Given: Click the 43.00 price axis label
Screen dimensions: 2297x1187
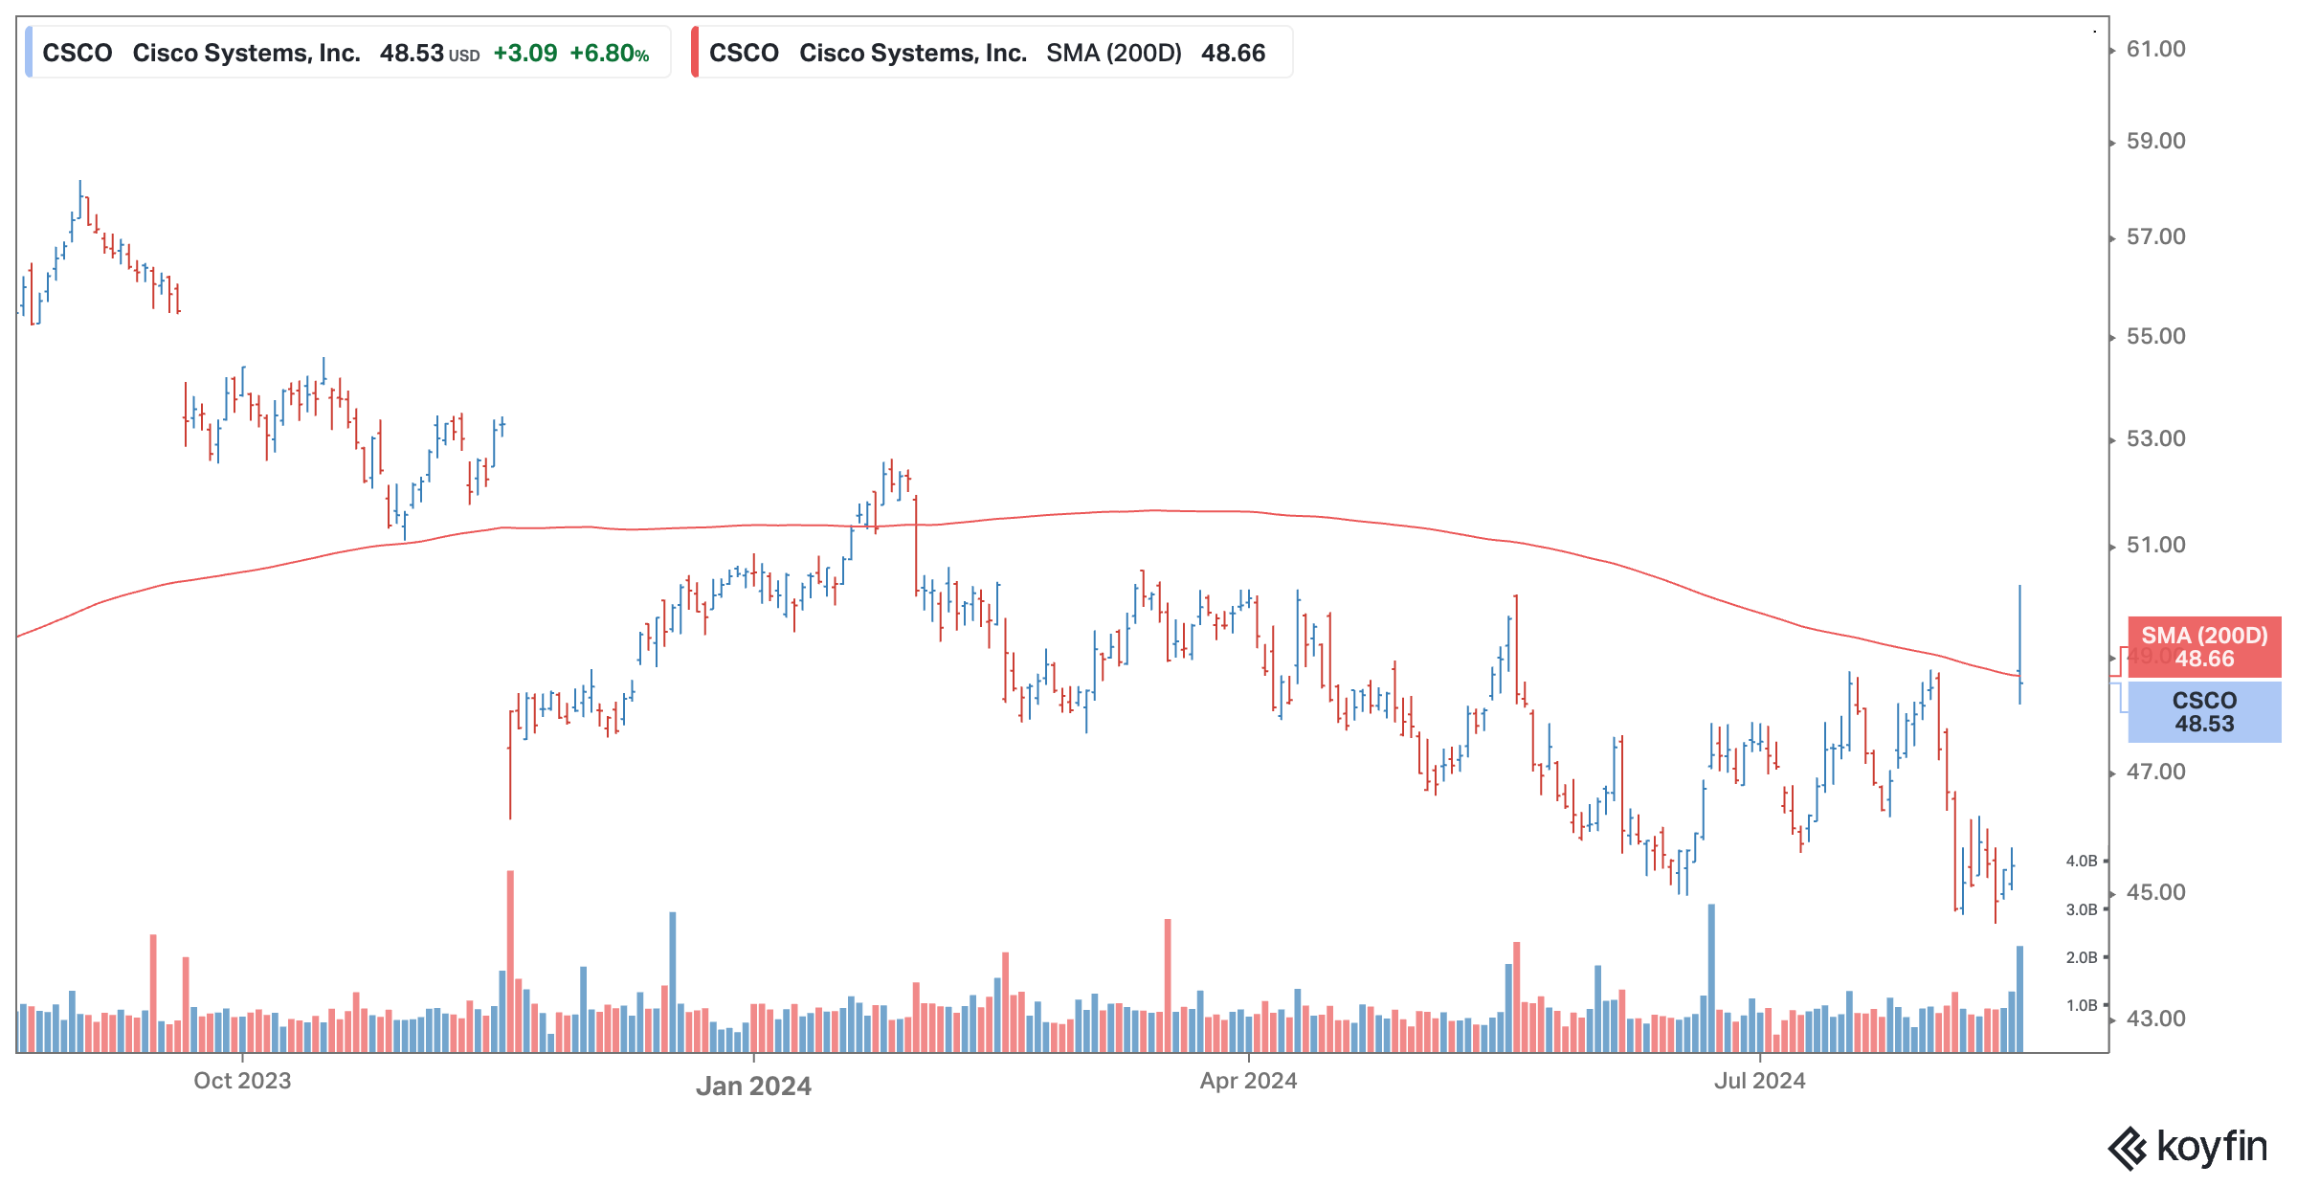Looking at the screenshot, I should point(2155,1019).
